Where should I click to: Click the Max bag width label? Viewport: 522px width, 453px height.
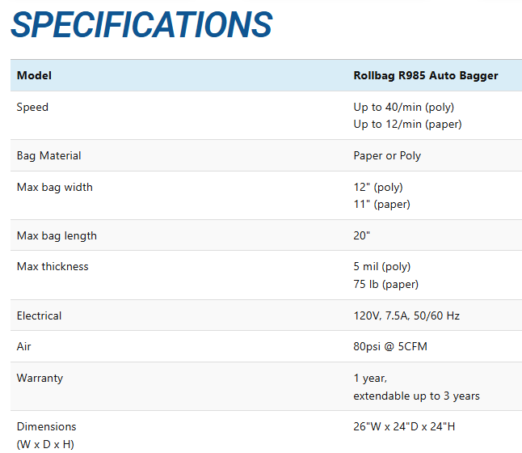click(x=55, y=187)
